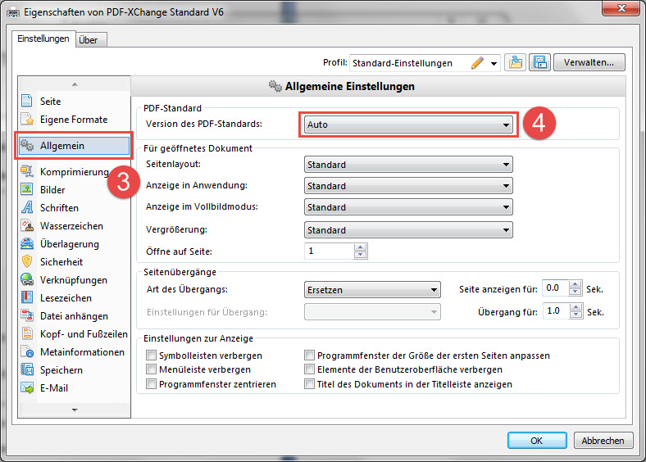Click the Datei anhängen attachment icon

(27, 316)
